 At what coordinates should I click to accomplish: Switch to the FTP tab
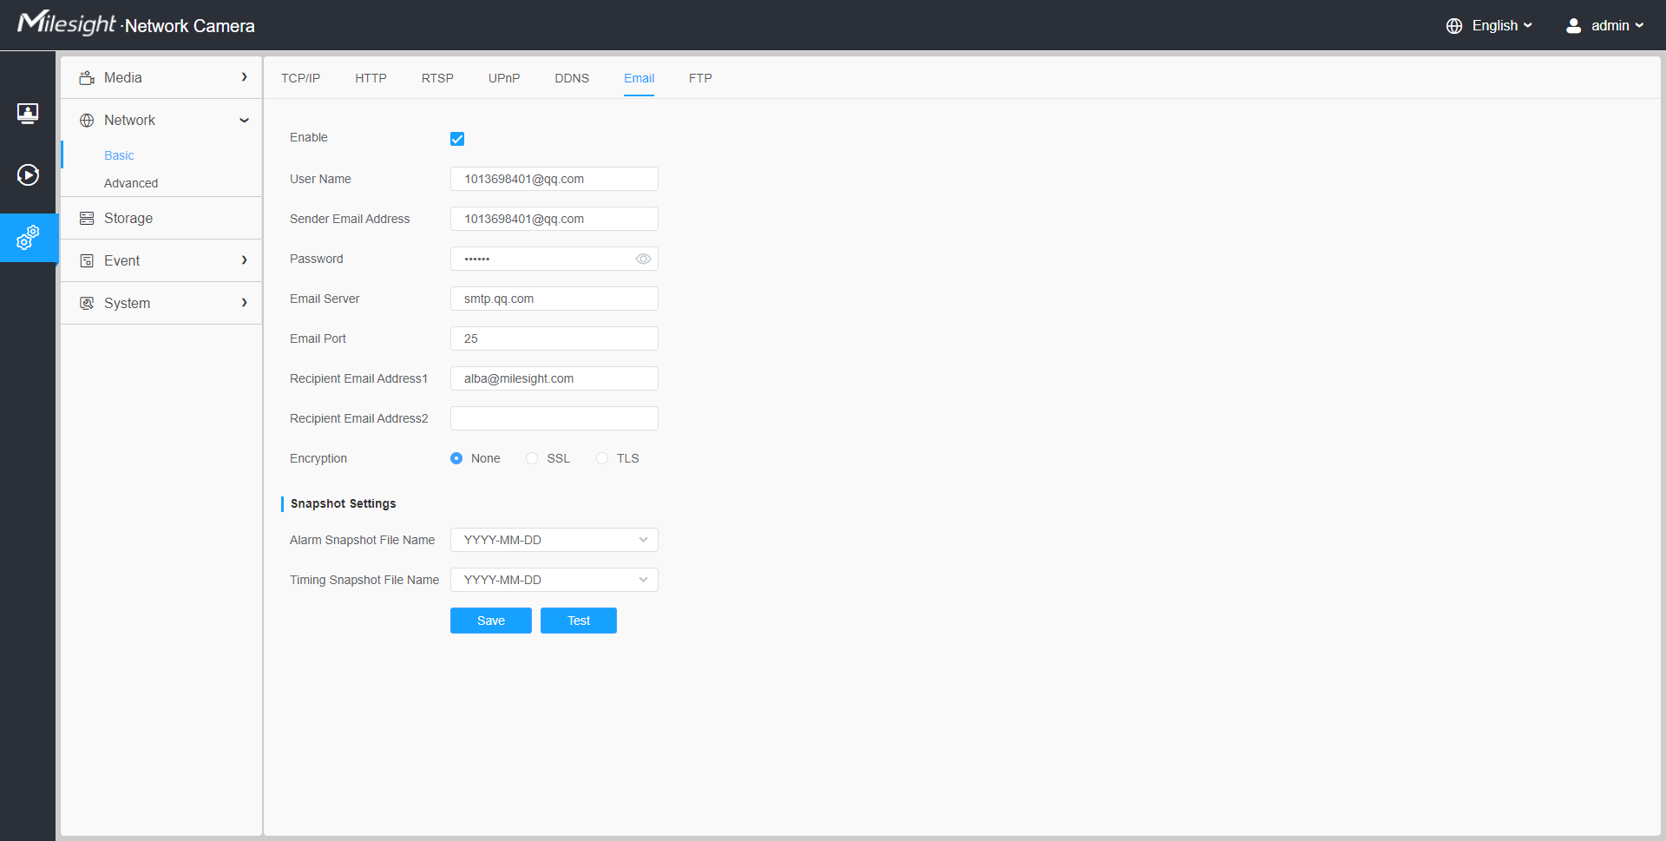click(x=700, y=78)
